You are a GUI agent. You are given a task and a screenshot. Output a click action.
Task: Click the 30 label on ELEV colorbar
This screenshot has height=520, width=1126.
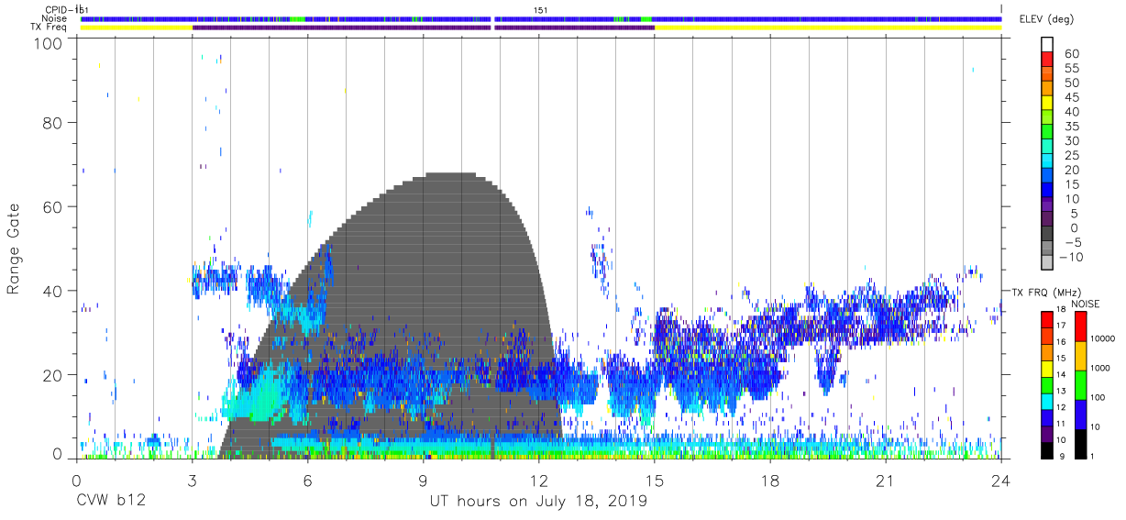pos(1072,140)
